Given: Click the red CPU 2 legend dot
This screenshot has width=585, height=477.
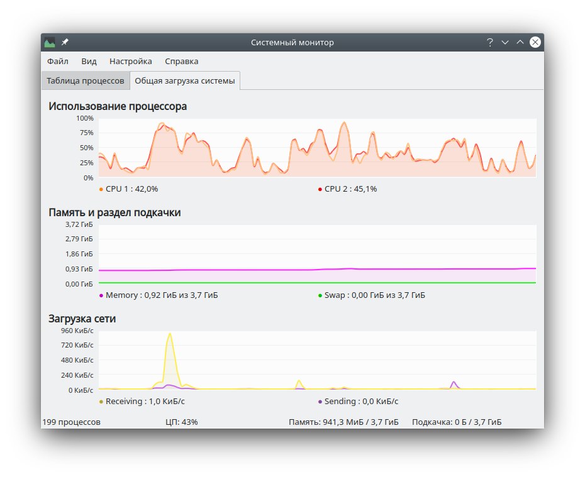Looking at the screenshot, I should (320, 189).
